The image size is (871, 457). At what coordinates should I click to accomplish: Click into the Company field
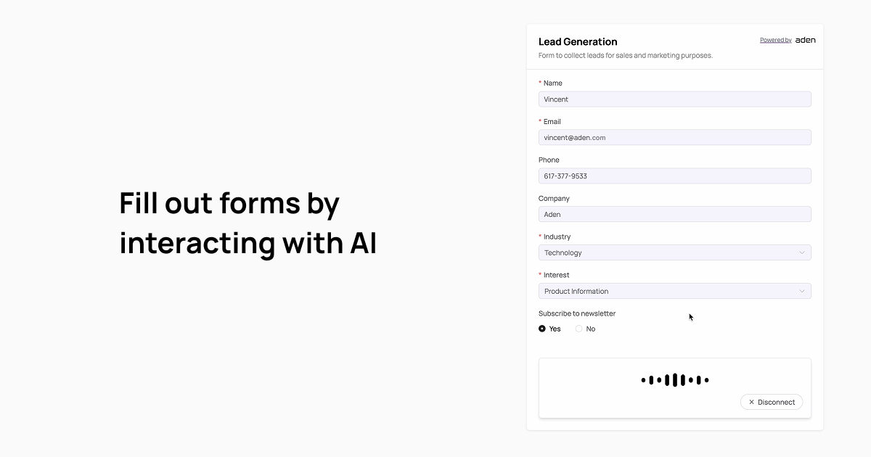[674, 215]
